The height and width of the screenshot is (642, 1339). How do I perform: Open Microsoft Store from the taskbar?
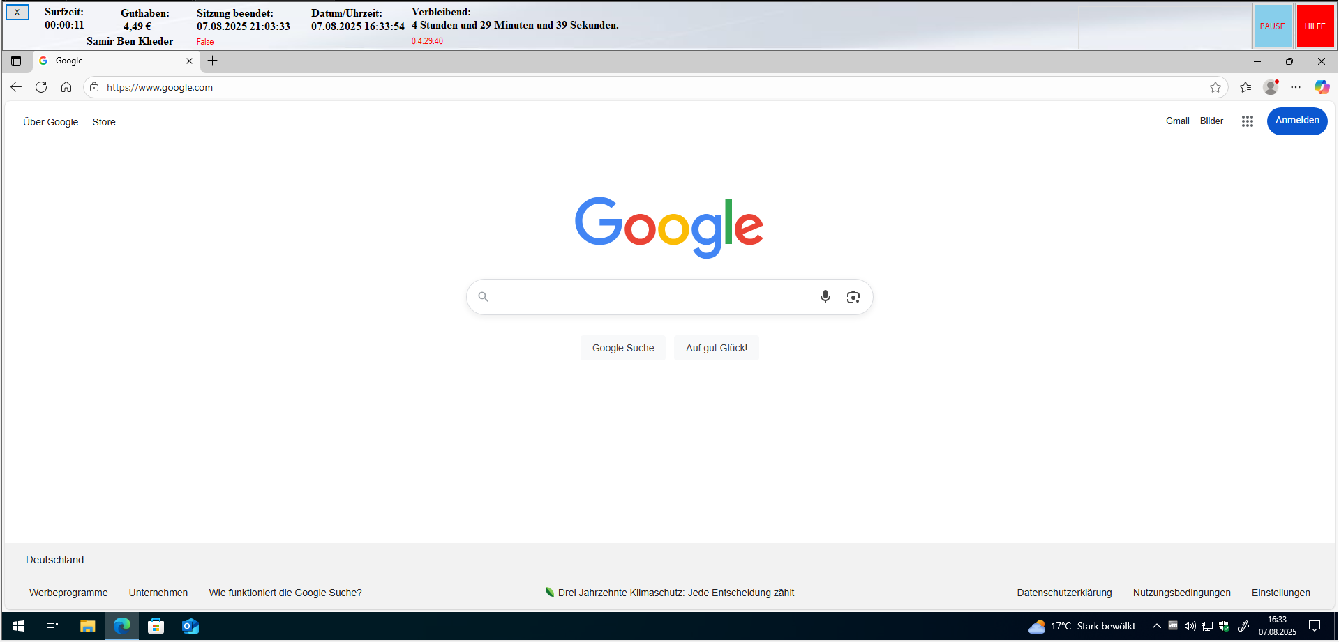coord(156,626)
